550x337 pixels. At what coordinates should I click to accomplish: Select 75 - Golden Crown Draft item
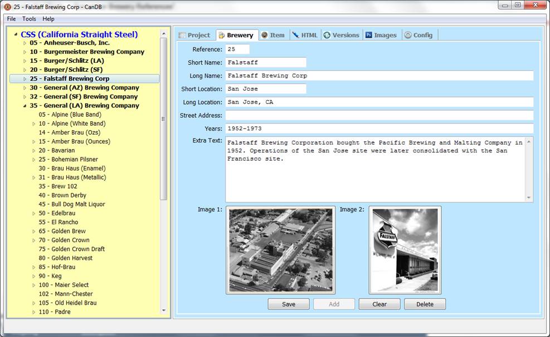coord(71,249)
